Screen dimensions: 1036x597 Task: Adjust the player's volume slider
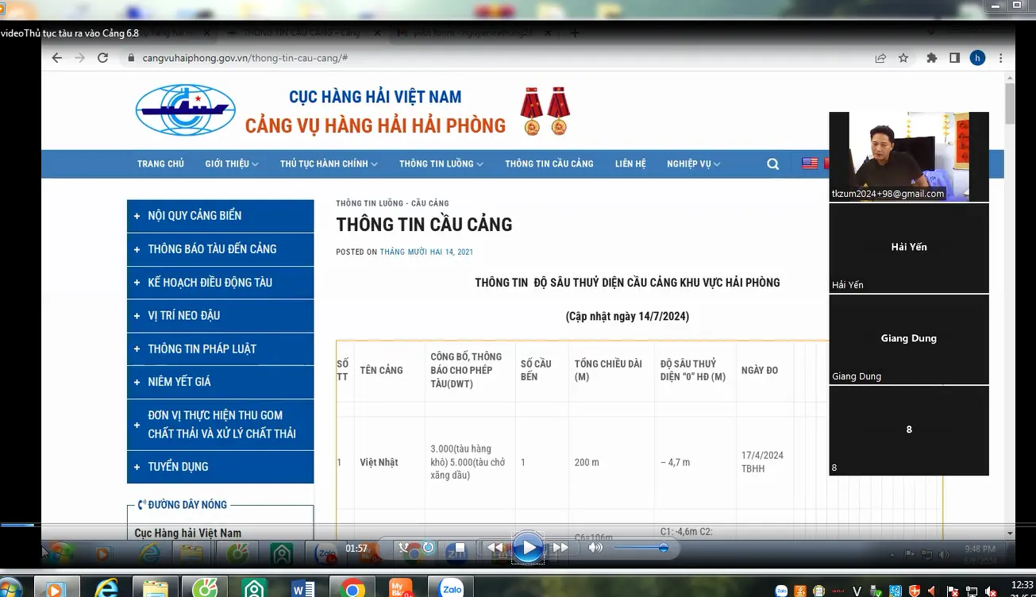point(640,548)
